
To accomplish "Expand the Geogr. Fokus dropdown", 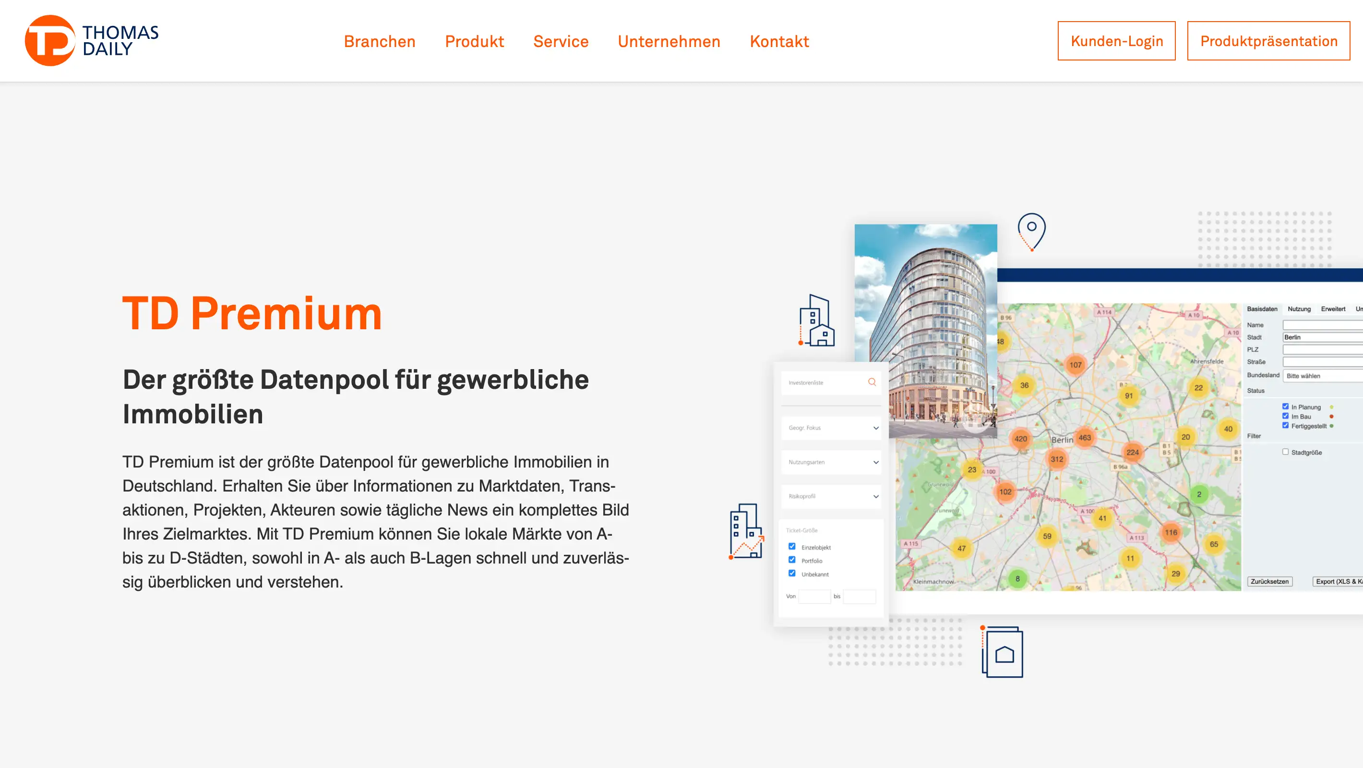I will tap(831, 428).
